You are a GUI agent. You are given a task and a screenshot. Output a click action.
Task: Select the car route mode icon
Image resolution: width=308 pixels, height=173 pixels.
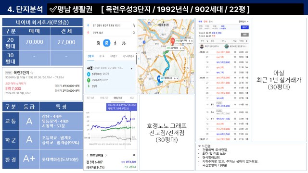click(98, 43)
